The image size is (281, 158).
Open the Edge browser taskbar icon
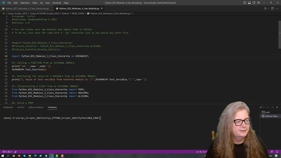coord(35,156)
